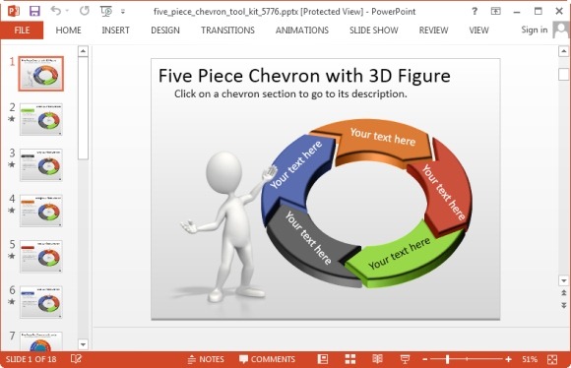Open the FILE tab
The image size is (571, 368).
(x=22, y=31)
